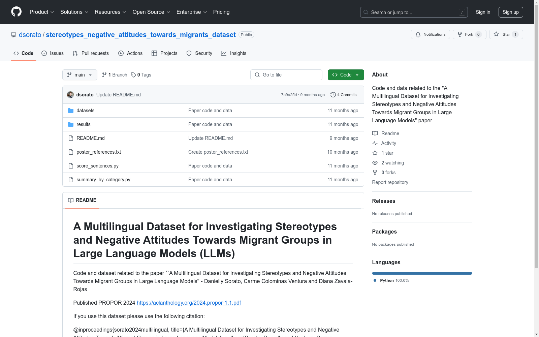Open the aclanthology.org paper link
The width and height of the screenshot is (539, 337).
(x=189, y=303)
